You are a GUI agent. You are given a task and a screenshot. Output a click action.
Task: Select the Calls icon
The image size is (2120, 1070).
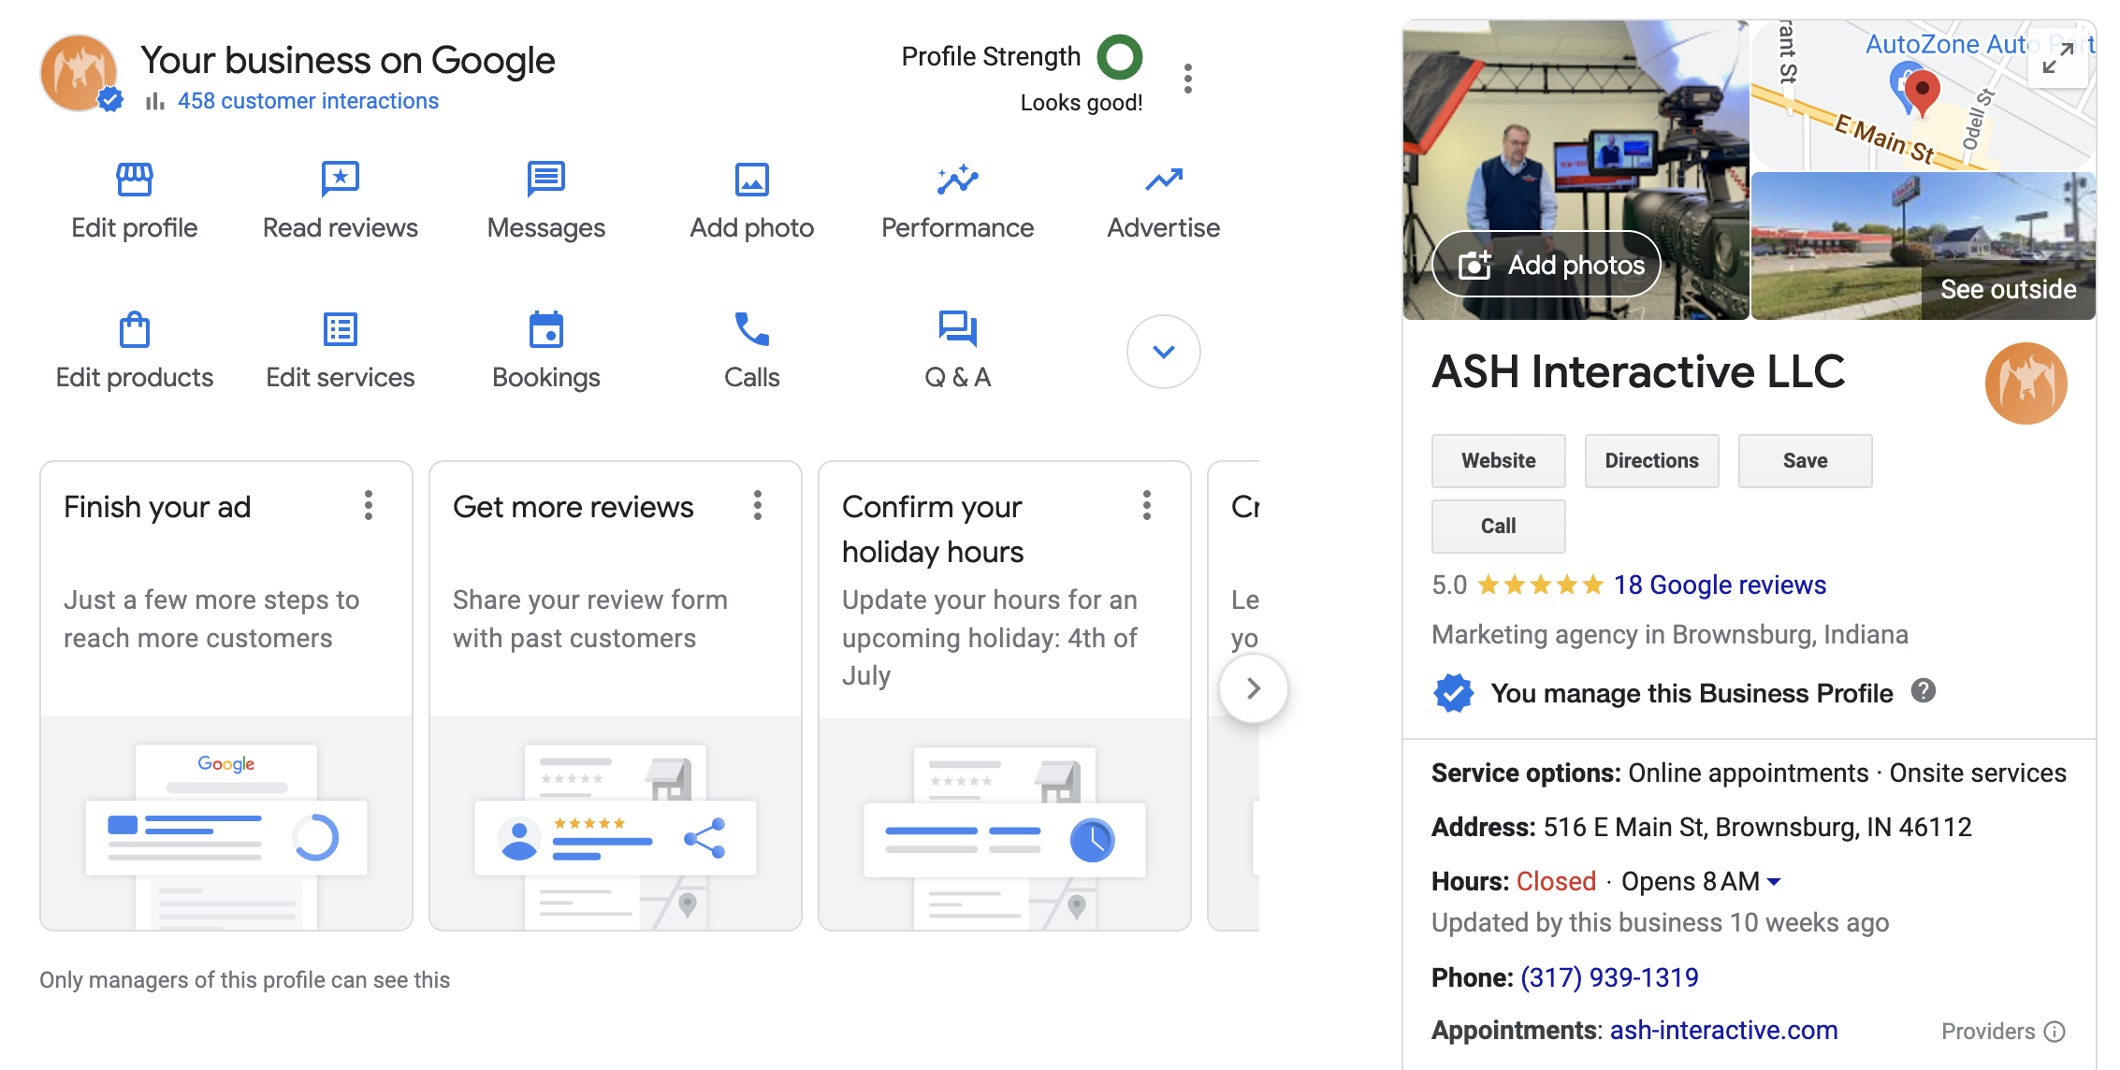click(x=751, y=349)
